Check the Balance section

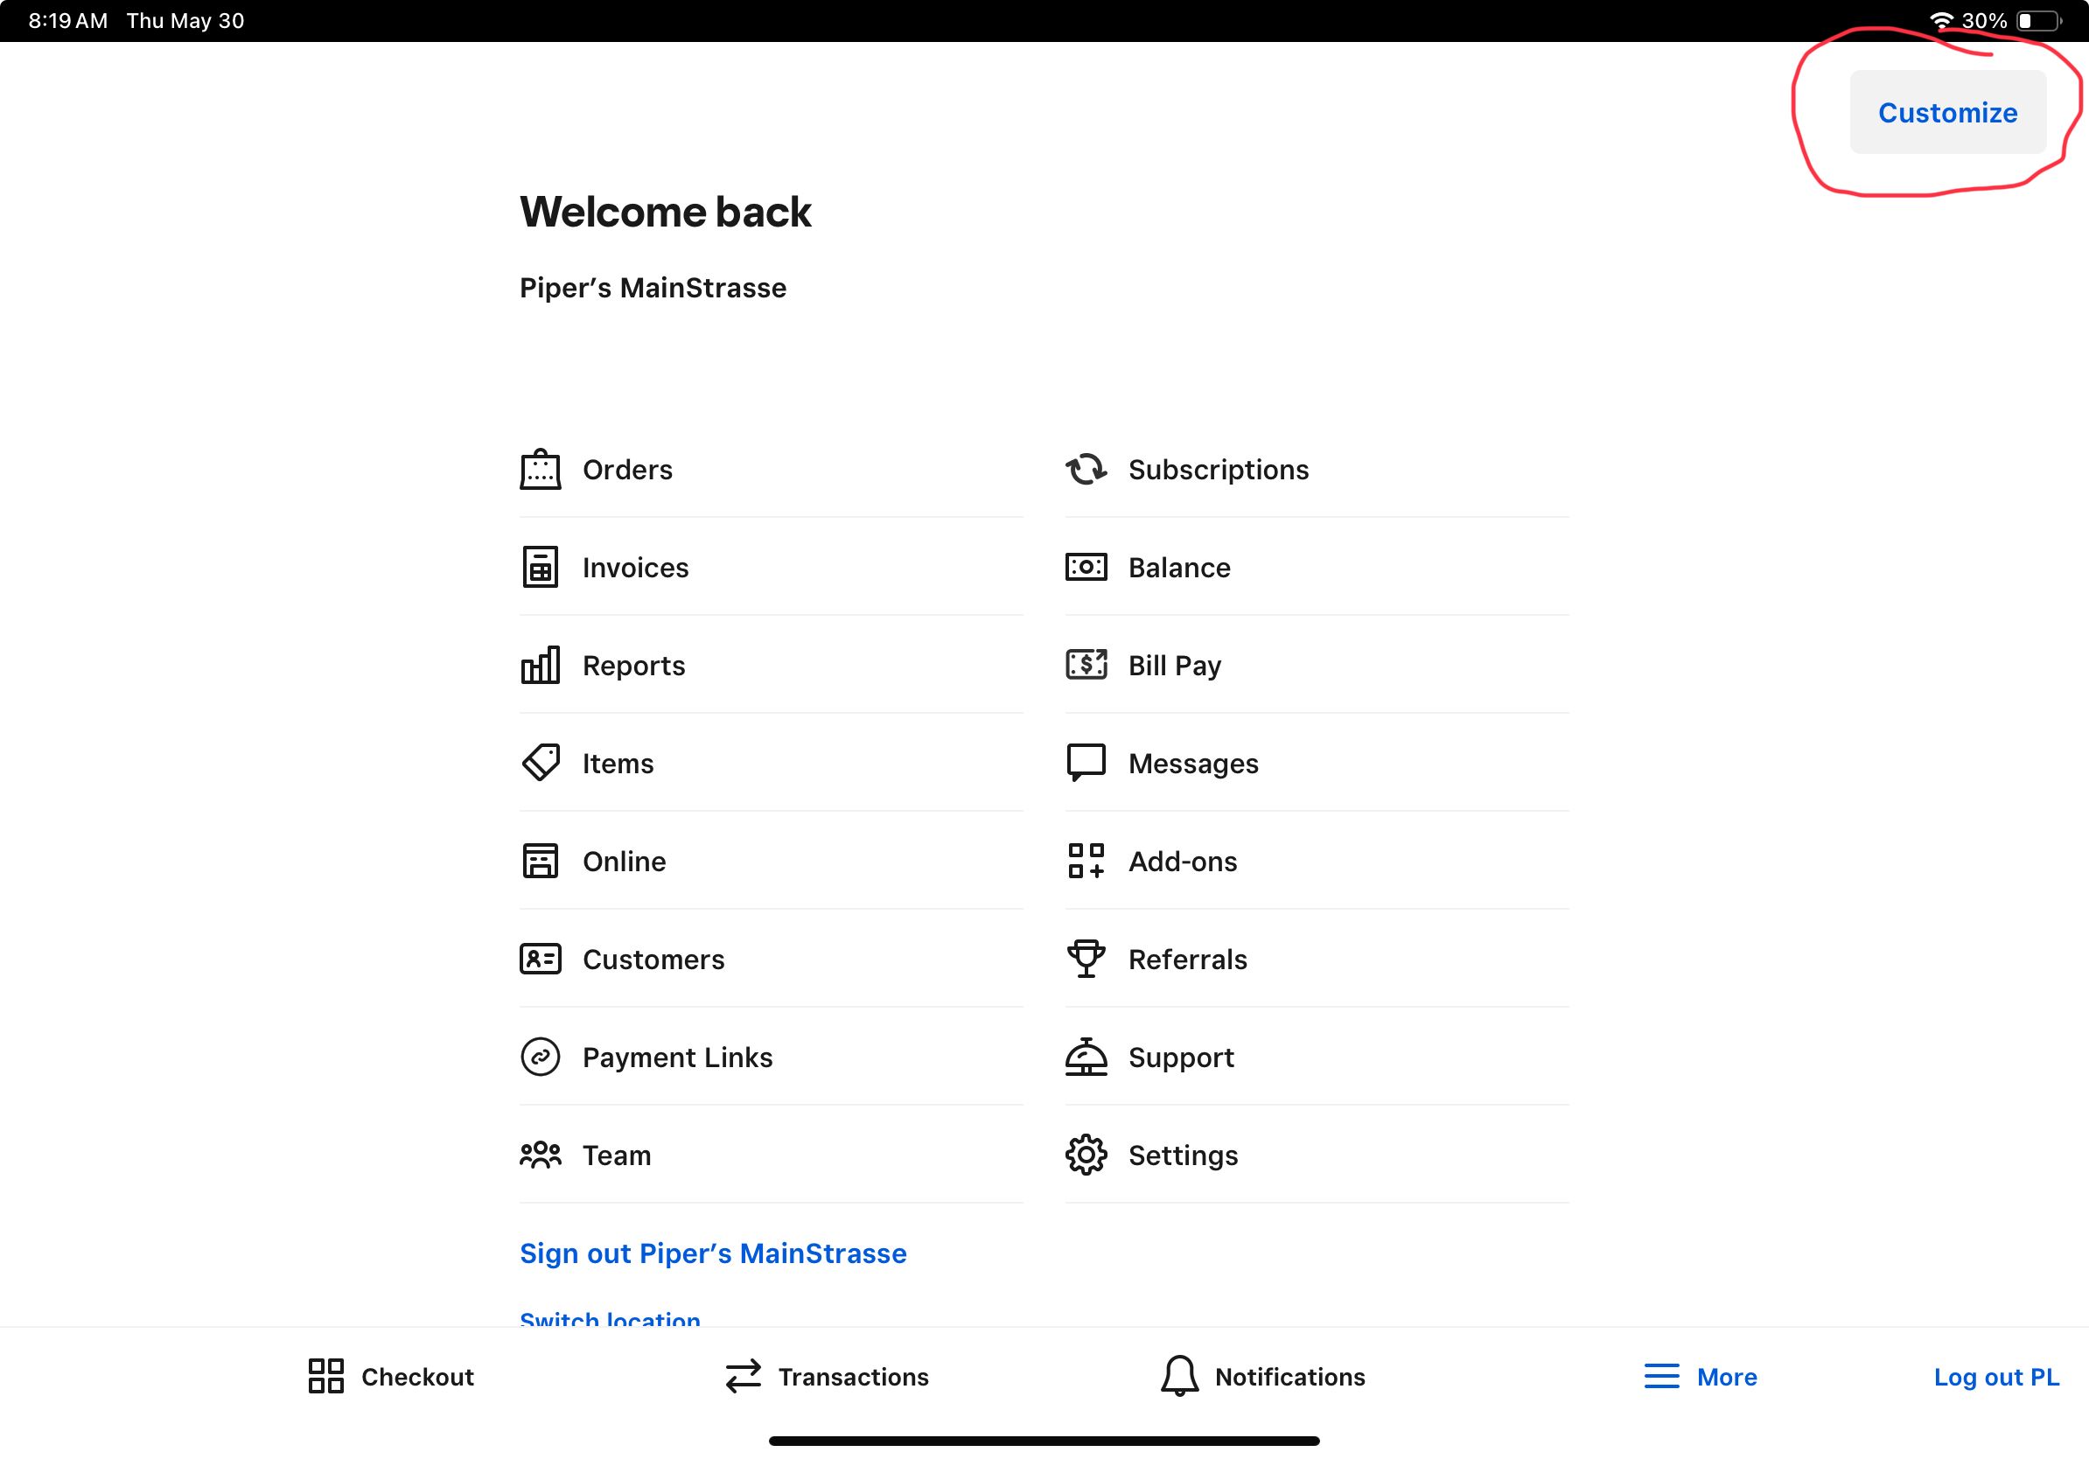(x=1179, y=567)
